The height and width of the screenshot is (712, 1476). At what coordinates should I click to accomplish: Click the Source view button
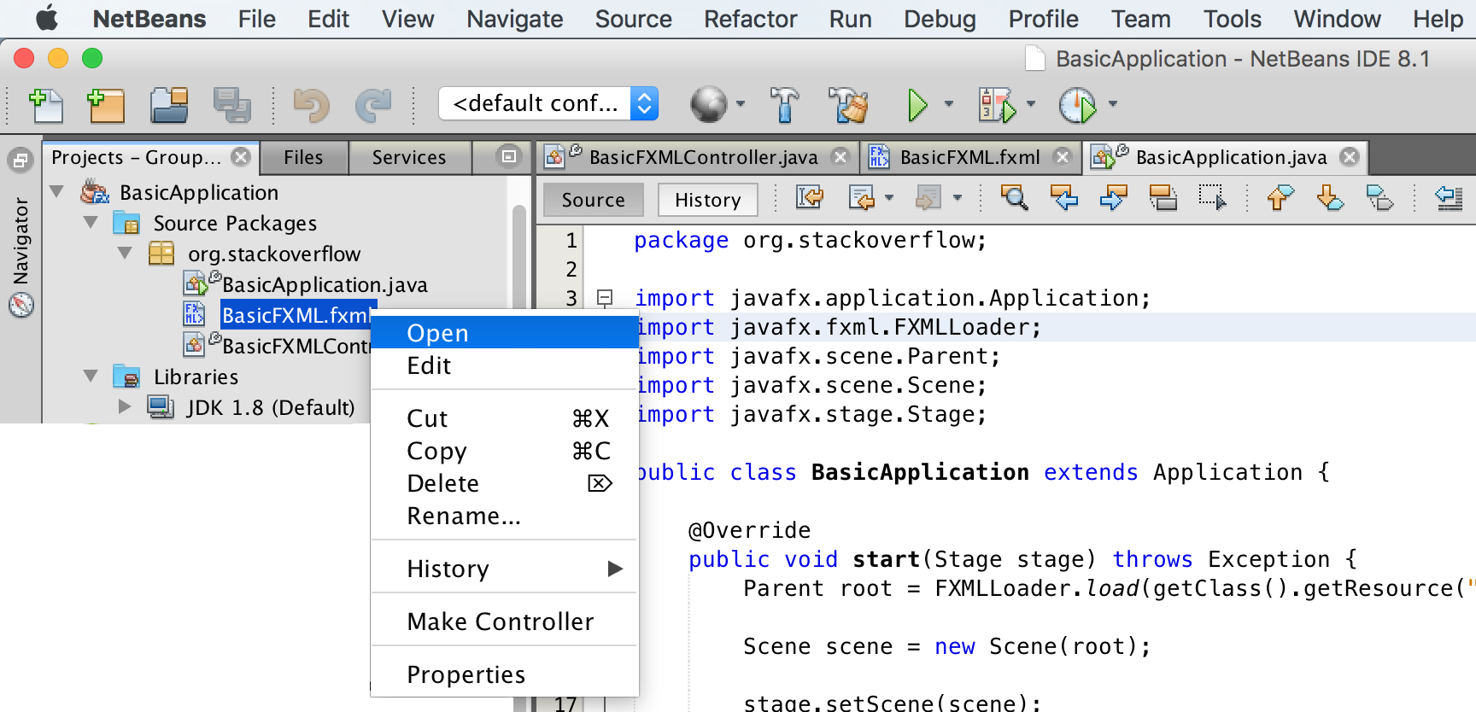click(594, 200)
